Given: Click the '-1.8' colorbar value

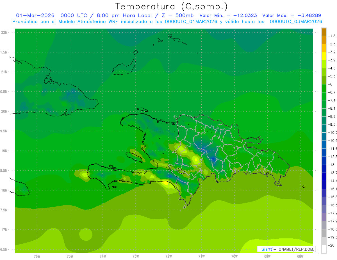Looking at the screenshot, I should coord(332,36).
